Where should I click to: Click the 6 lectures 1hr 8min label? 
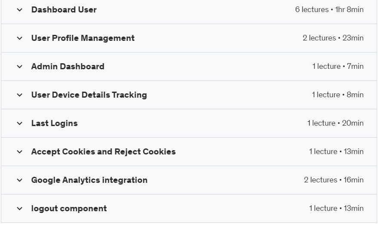329,9
